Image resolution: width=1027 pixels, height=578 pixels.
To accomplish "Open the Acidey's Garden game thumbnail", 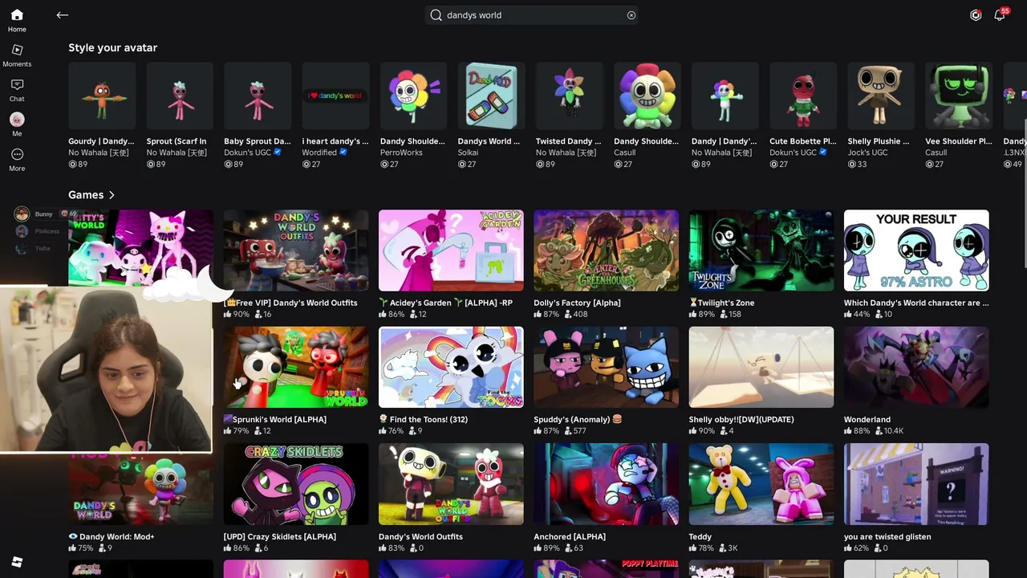I will tap(451, 250).
